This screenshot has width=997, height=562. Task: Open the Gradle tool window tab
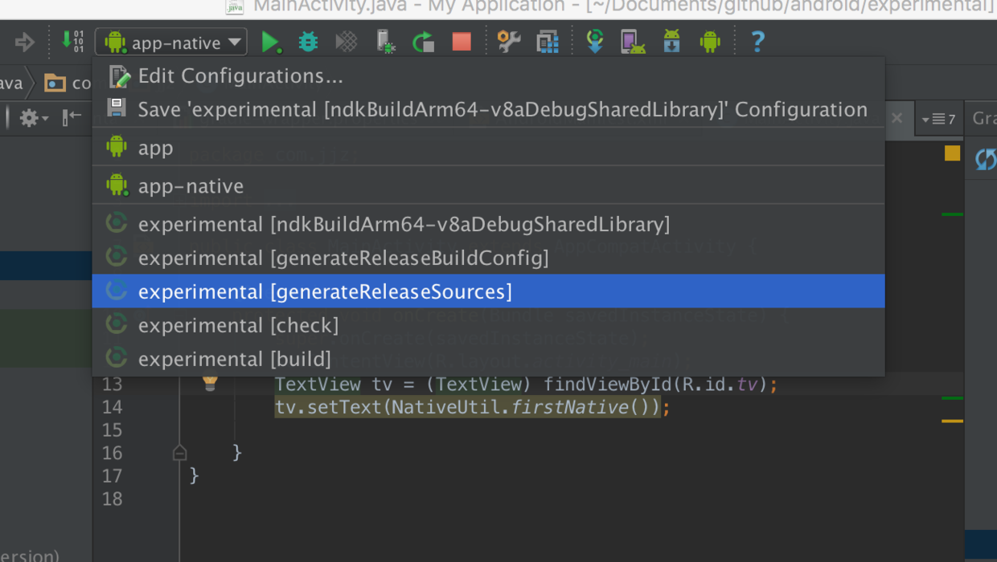[x=983, y=118]
